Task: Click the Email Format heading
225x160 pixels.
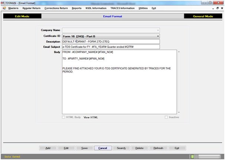Action: pyautogui.click(x=112, y=16)
